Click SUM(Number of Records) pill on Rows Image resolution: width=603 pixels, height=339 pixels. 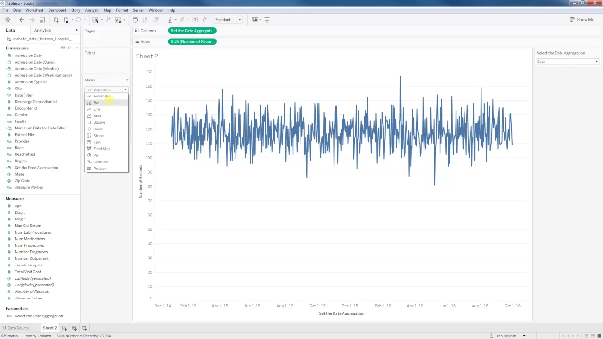click(x=192, y=41)
